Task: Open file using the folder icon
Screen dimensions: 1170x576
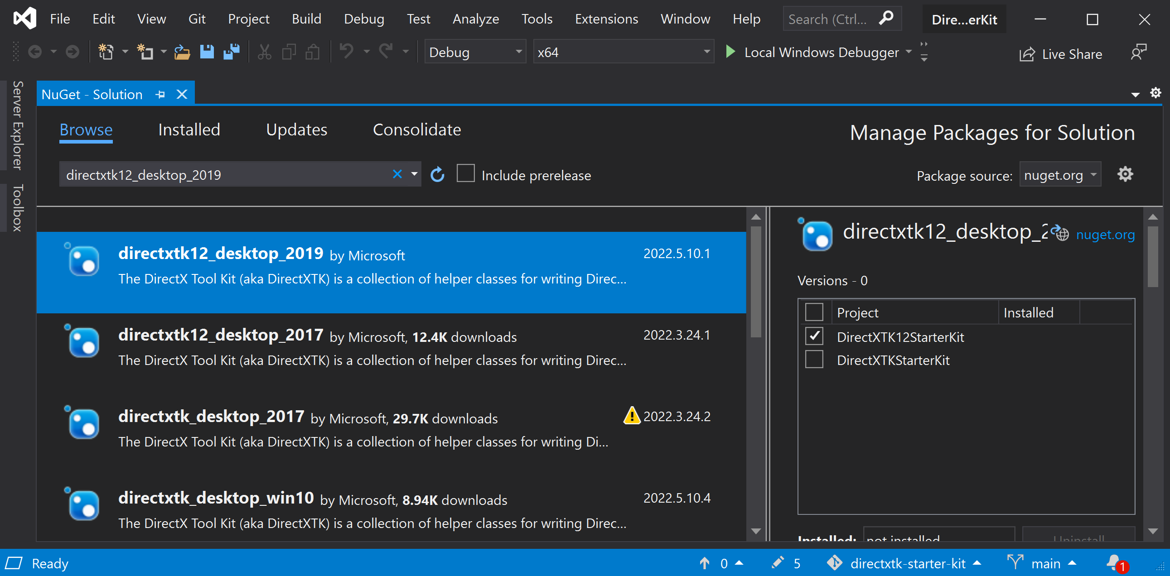Action: [x=182, y=52]
